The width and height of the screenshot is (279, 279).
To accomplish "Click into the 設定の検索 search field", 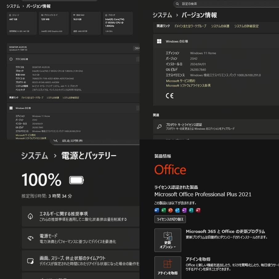I will click(x=226, y=4).
